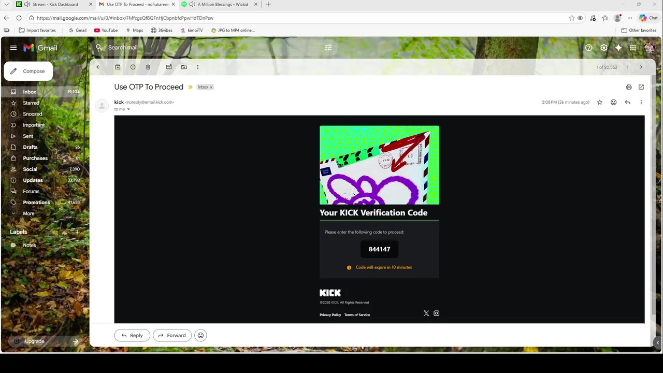Open the Gmail main menu hamburger icon

pos(13,48)
